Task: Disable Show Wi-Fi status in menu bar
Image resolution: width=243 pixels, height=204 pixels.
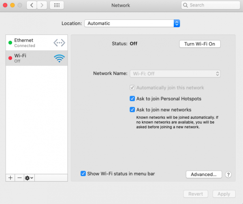Action: (x=83, y=174)
